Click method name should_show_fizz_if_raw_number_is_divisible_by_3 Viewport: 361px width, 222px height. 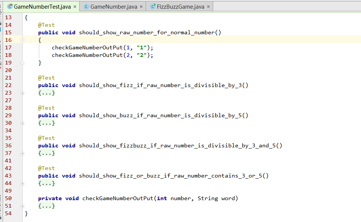point(160,85)
